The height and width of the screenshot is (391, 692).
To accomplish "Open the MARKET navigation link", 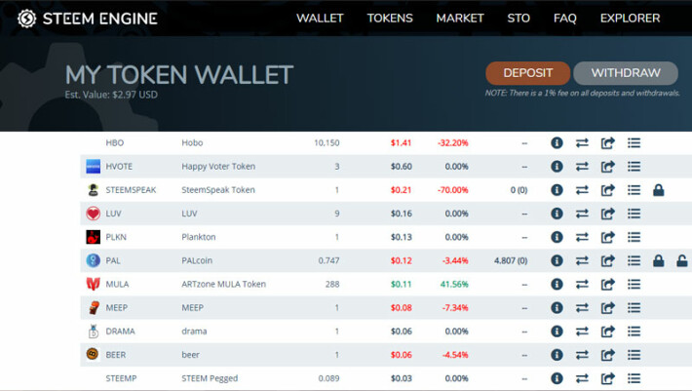I will 460,19.
